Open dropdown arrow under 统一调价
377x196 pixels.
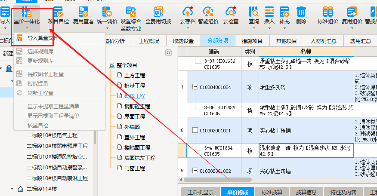tap(107, 28)
